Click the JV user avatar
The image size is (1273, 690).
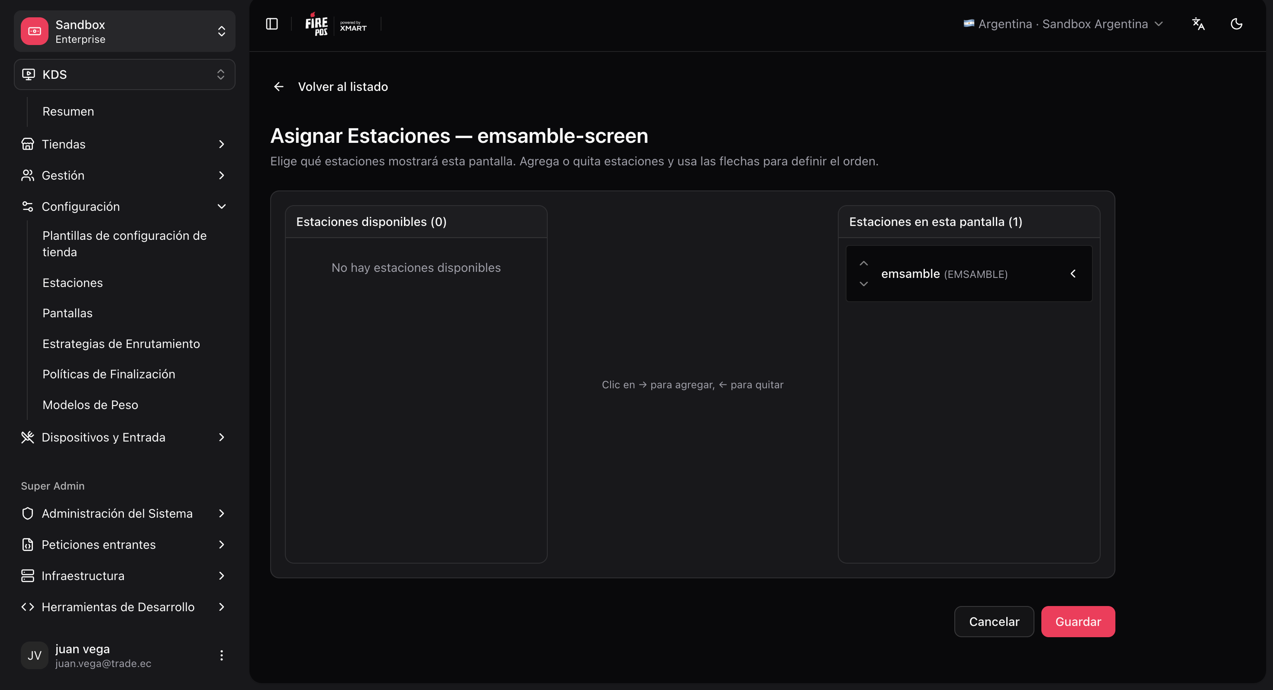35,655
